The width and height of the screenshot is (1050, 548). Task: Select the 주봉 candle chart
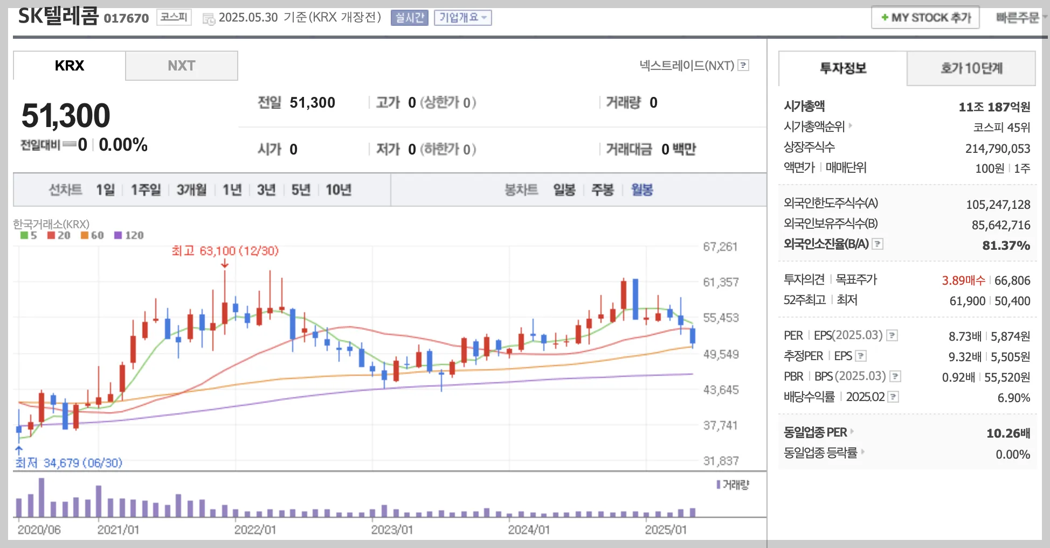(603, 189)
